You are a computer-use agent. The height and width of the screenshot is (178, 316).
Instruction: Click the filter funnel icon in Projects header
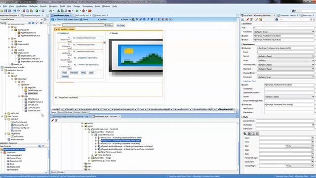click(x=37, y=23)
